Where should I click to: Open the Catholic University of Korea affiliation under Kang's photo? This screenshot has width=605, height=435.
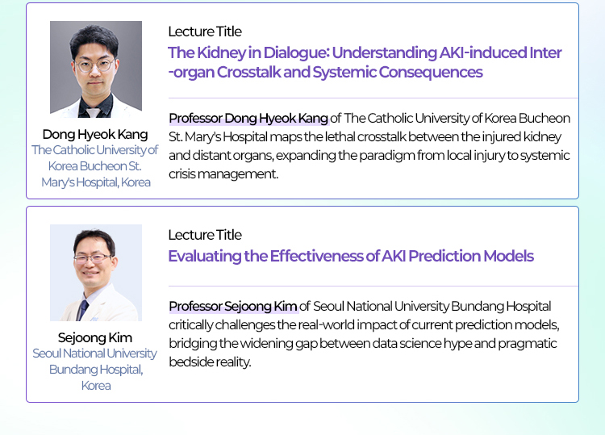(95, 165)
